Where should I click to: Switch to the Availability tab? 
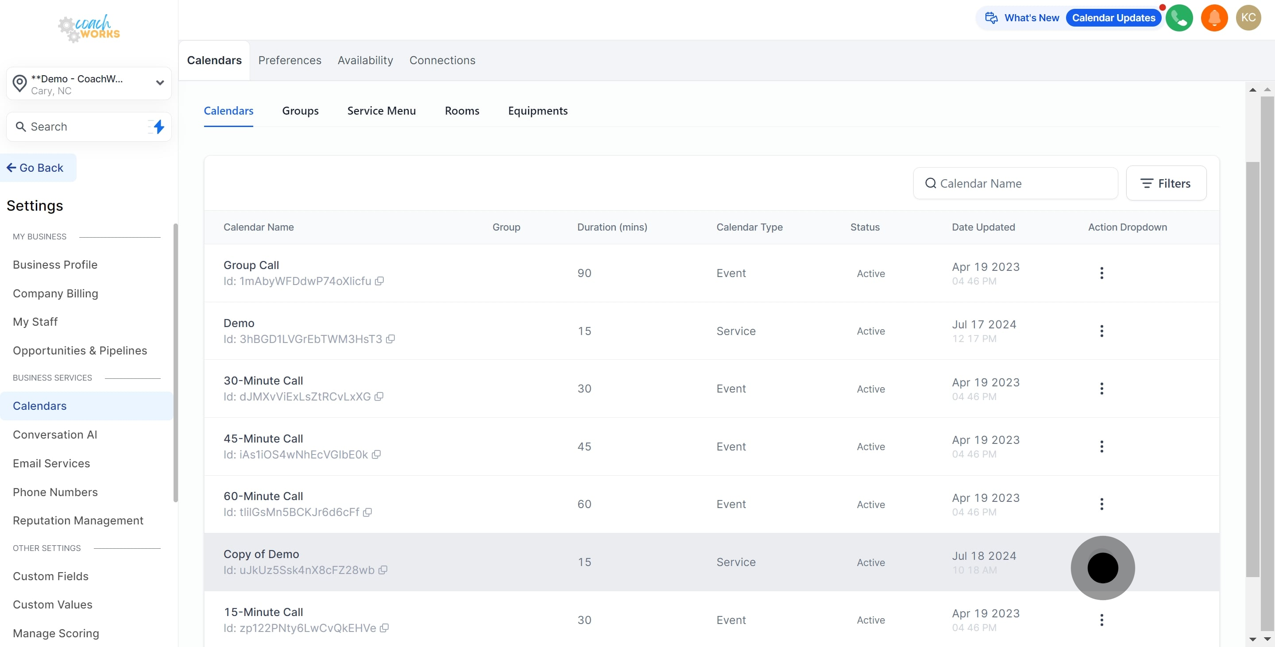[x=365, y=60]
